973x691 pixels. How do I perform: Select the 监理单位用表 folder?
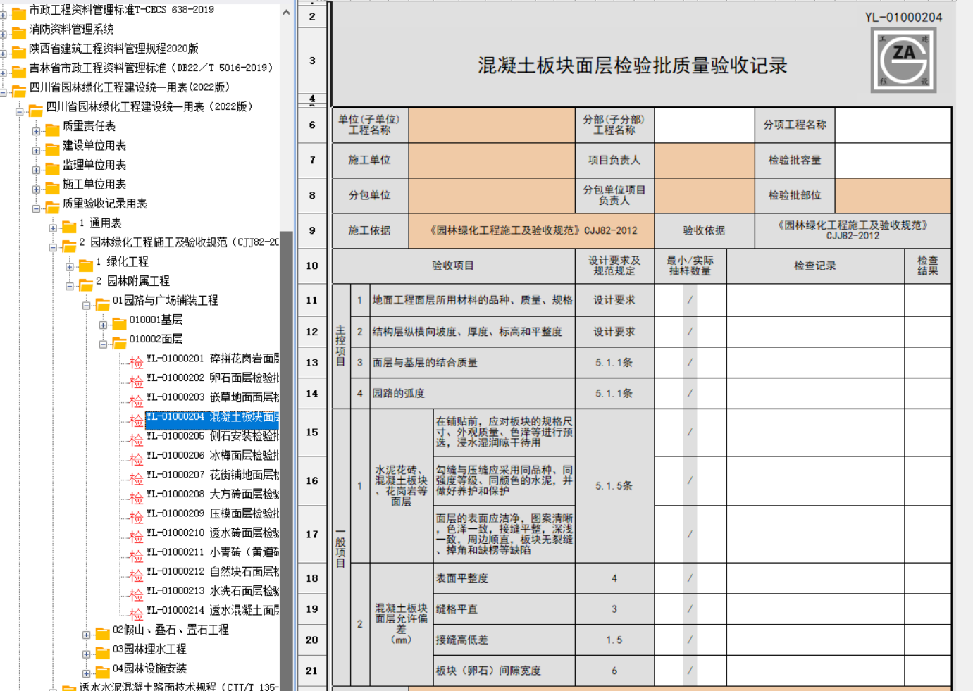coord(94,165)
